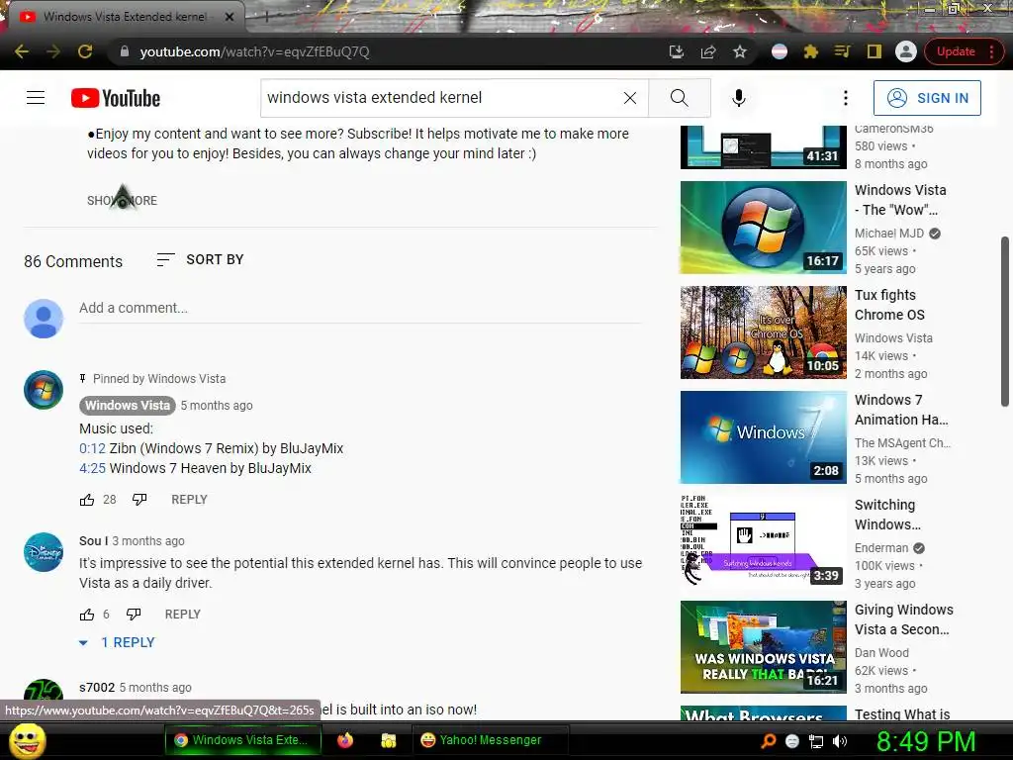Click Windows Vista channel name badge
The width and height of the screenshot is (1013, 760).
point(128,405)
